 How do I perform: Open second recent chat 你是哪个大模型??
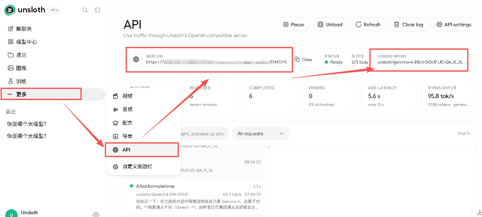(27, 136)
